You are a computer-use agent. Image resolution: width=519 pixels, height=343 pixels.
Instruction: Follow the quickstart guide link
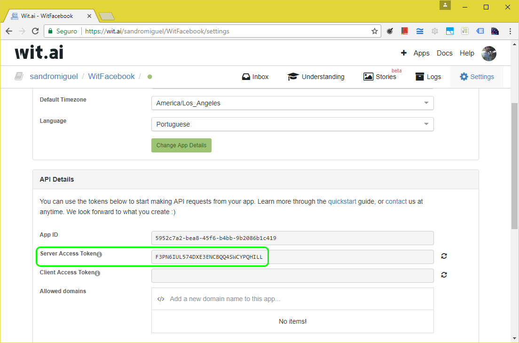click(x=342, y=201)
